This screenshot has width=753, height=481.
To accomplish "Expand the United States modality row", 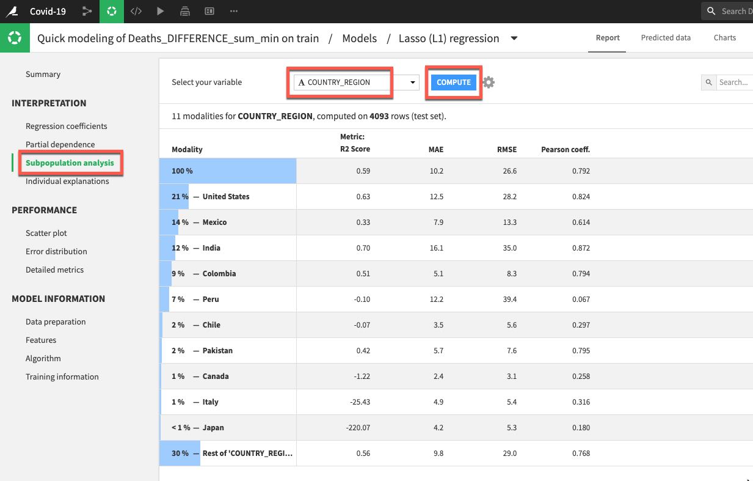I will point(226,197).
